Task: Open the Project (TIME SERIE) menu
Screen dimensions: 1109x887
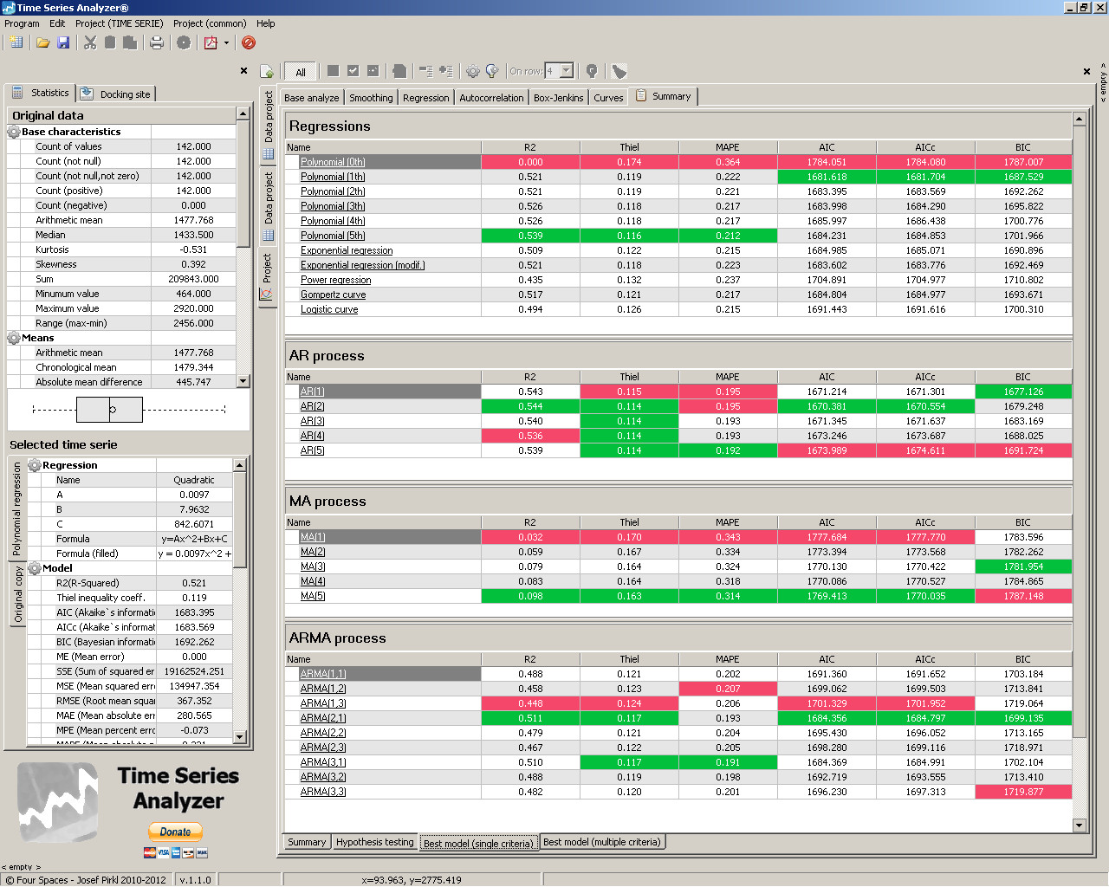Action: coord(119,23)
